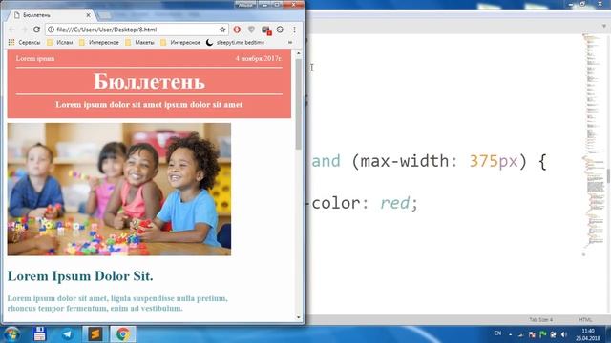Open the Макеты bookmarks folder
This screenshot has height=343, width=611.
[140, 42]
